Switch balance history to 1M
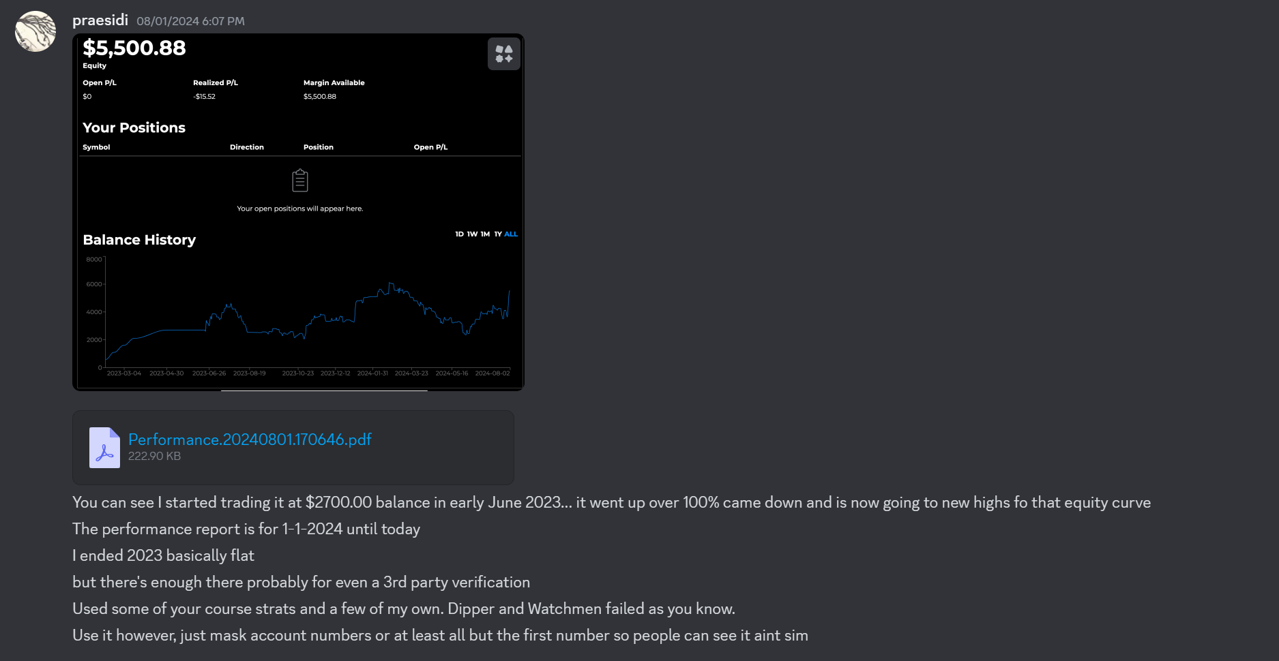 click(485, 234)
